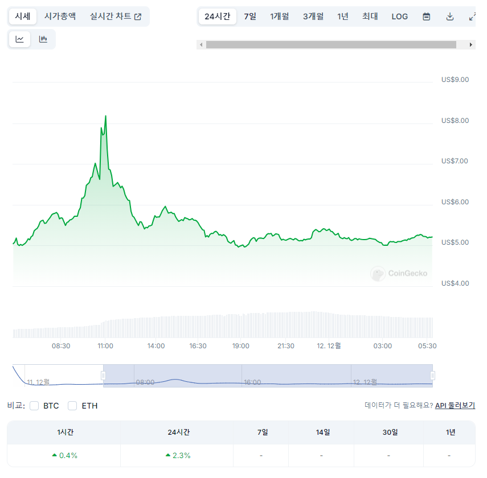The height and width of the screenshot is (478, 487).
Task: Open 실시간 차트 external link
Action: click(116, 17)
